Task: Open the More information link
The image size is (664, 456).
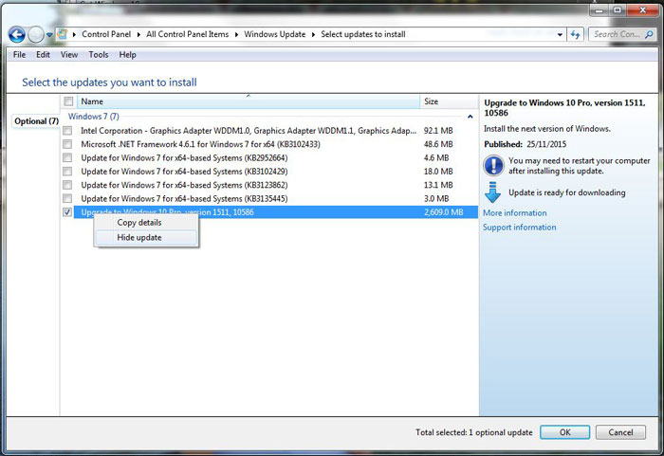Action: 514,213
